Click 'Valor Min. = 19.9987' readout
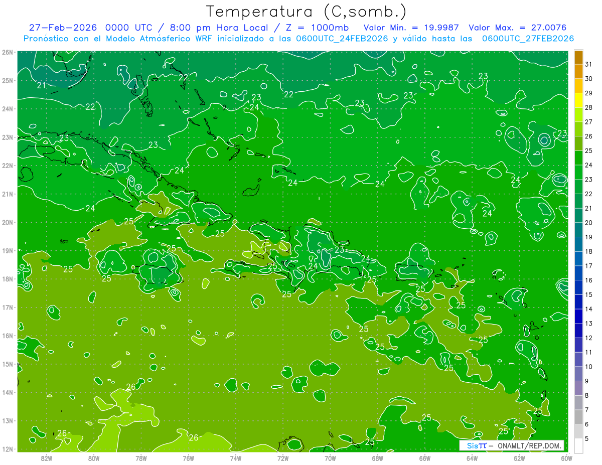602x465 pixels. [411, 28]
